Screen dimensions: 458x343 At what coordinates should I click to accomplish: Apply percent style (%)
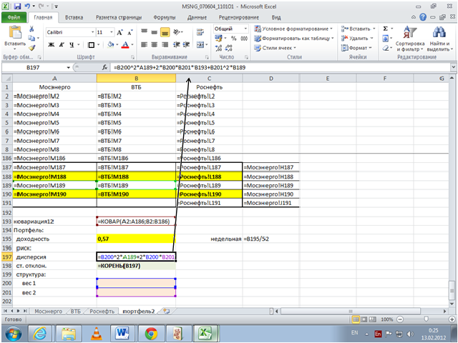[233, 38]
